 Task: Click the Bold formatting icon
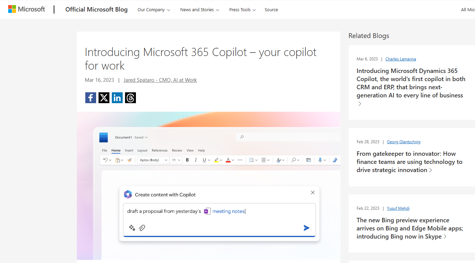(187, 160)
